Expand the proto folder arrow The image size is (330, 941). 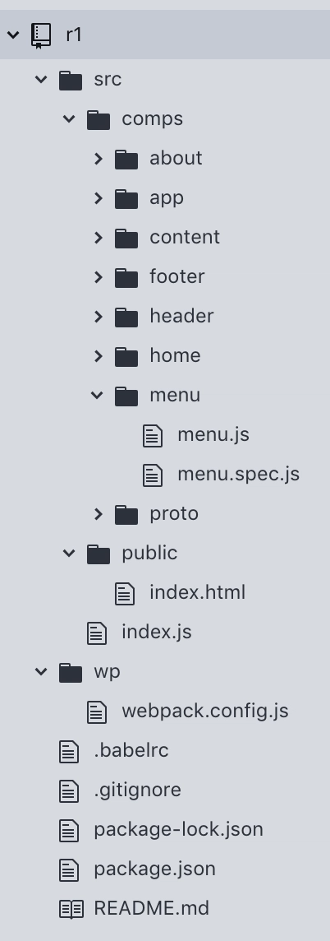(99, 514)
